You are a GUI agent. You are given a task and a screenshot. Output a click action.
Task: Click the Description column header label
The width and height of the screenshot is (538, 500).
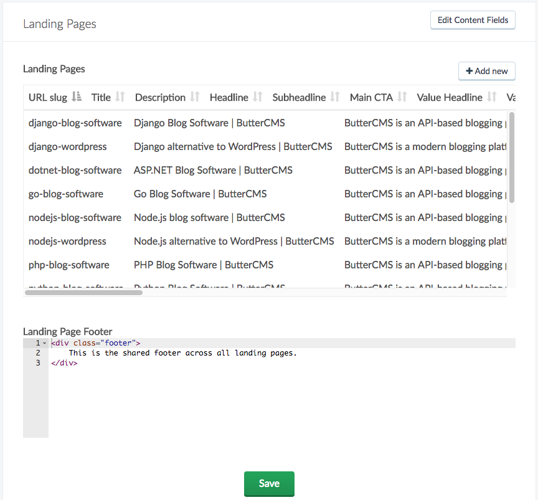(160, 98)
